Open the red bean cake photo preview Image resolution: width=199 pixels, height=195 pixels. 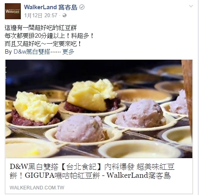tap(99, 109)
